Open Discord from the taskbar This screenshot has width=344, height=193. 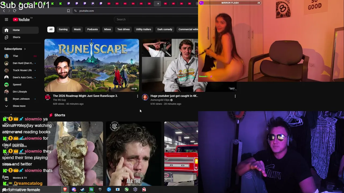[x=74, y=190]
